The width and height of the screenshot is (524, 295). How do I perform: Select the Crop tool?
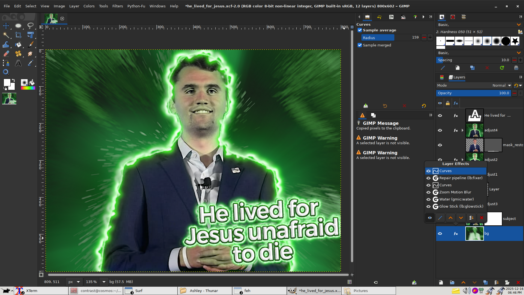[x=18, y=35]
